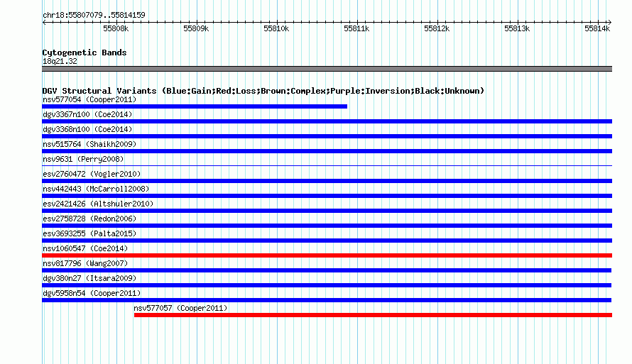The image size is (632, 364).
Task: Open the esv2421426 (Altshuler2010) label
Action: [x=98, y=204]
